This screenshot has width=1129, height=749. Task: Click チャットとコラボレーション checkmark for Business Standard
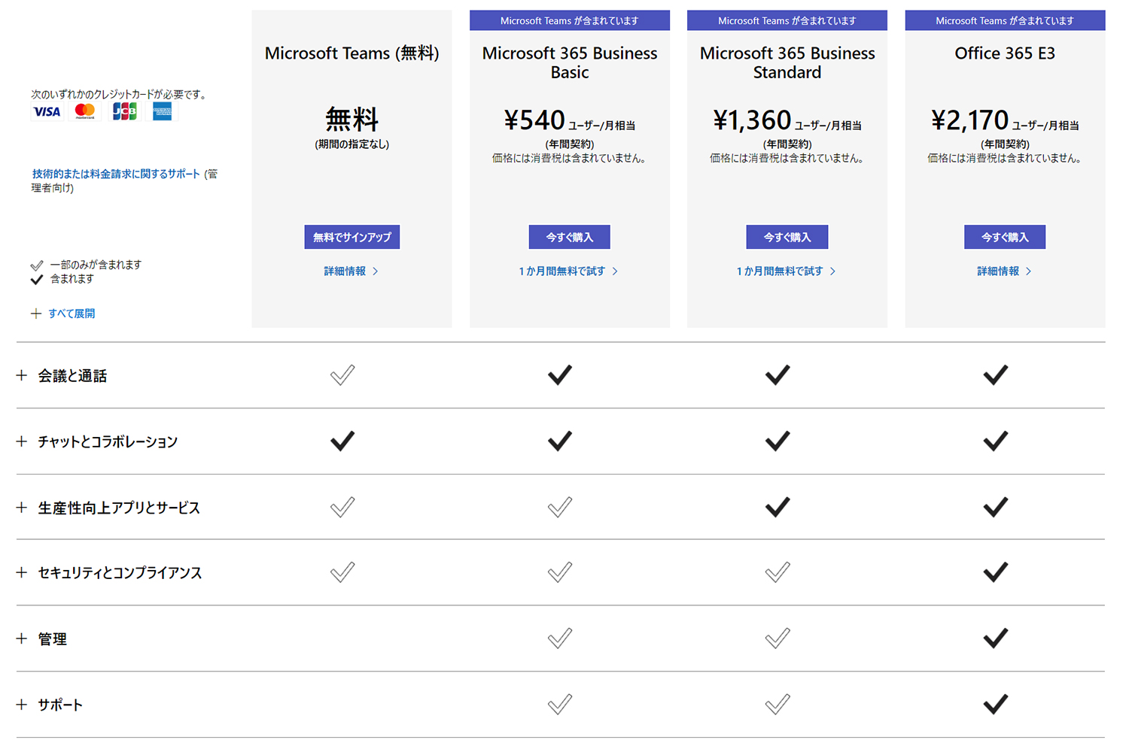(x=778, y=441)
